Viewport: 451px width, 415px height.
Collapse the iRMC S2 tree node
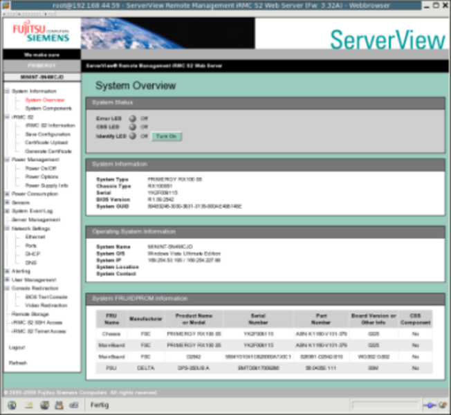tap(8, 117)
